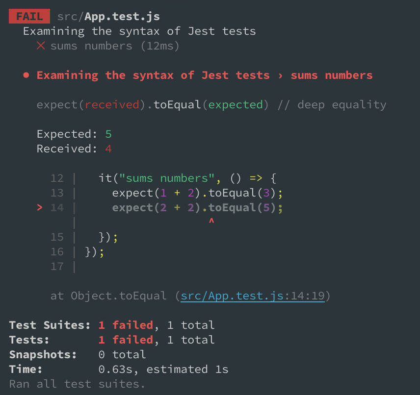Click line number 12 in the code frame
The image size is (420, 395).
[57, 178]
